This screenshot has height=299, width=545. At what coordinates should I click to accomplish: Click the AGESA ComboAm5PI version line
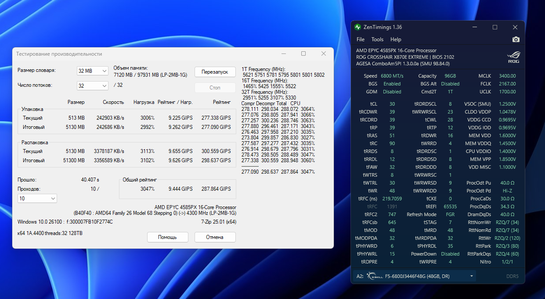[403, 64]
